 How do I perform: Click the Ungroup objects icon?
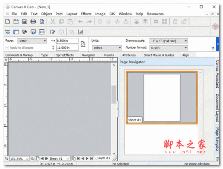point(164,22)
